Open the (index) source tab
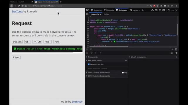Image resolution: width=188 pixels, height=105 pixels. click(x=106, y=14)
